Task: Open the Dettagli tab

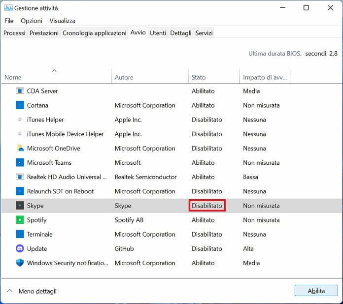Action: 181,33
